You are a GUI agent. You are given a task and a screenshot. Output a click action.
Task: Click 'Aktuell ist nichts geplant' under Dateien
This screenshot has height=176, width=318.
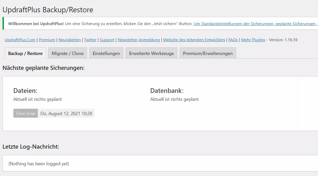tap(38, 99)
